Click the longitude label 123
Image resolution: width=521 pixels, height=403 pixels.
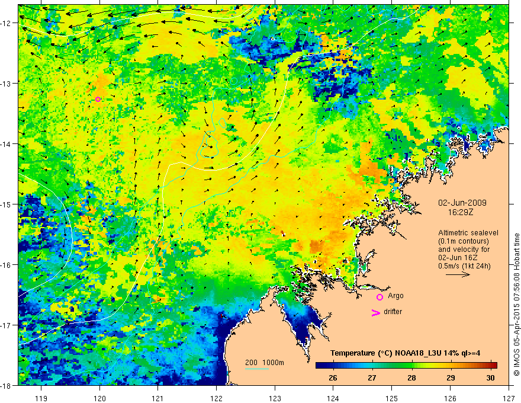coord(275,398)
